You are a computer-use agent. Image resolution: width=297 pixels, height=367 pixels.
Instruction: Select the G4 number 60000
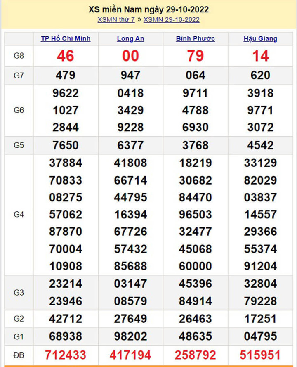tap(196, 266)
